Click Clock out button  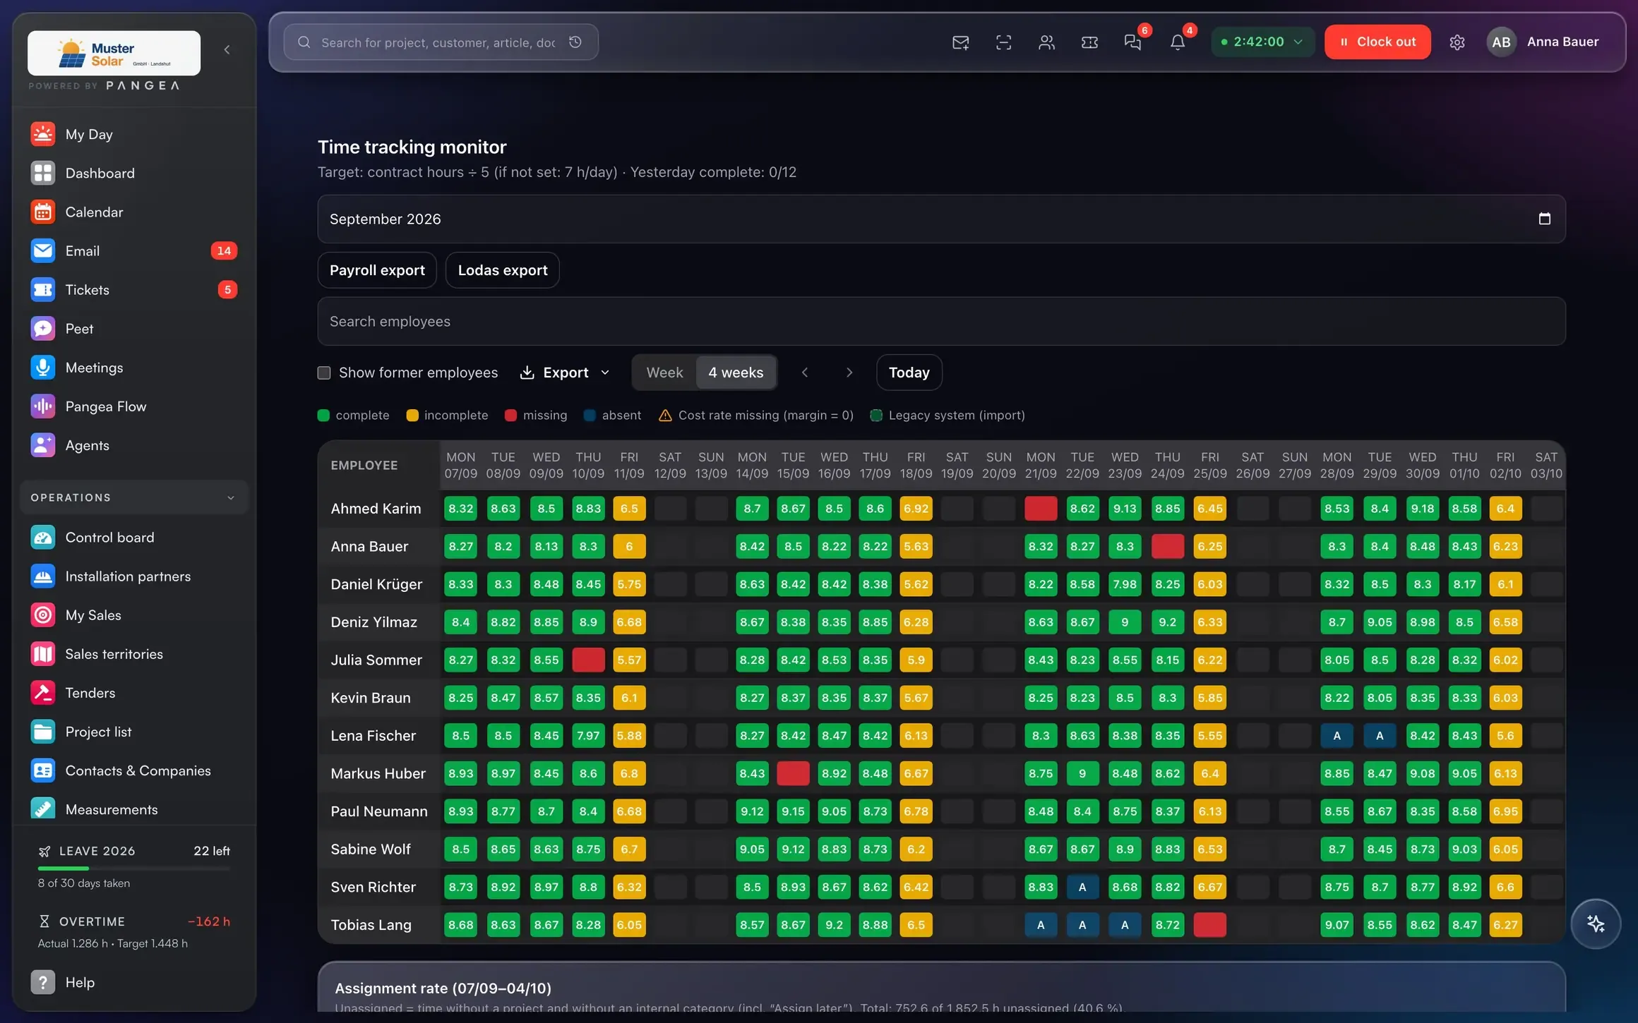point(1377,42)
